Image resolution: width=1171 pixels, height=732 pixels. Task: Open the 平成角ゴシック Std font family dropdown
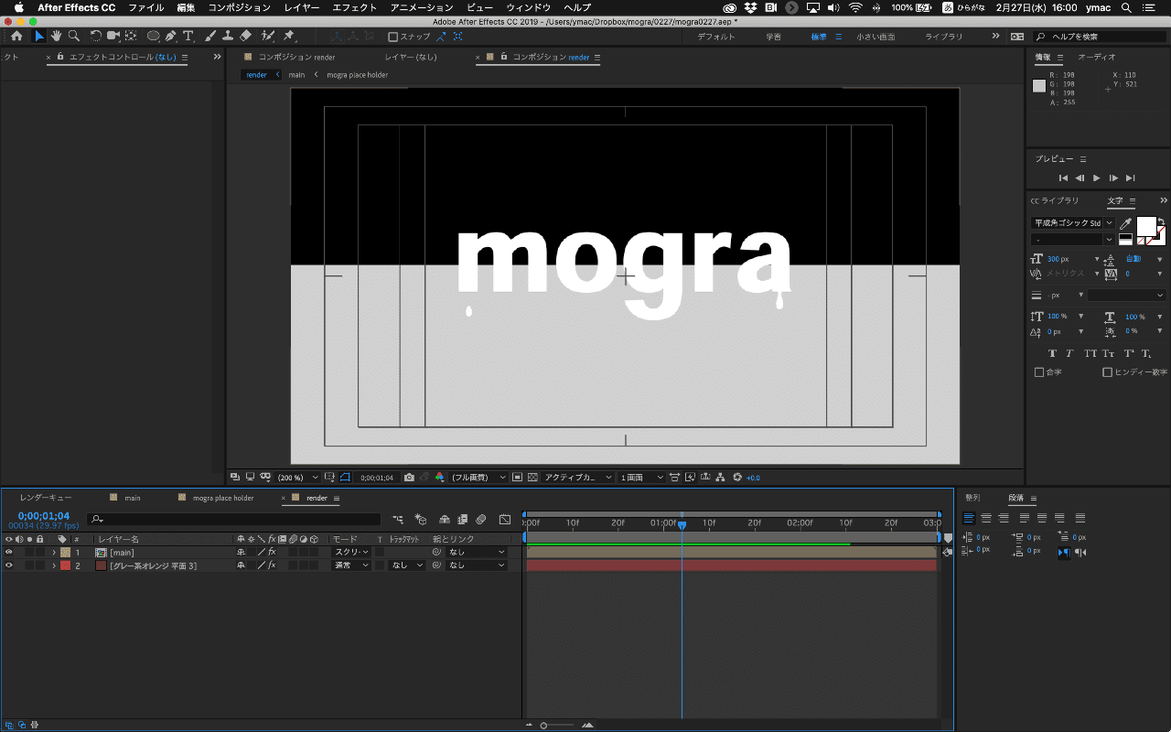tap(1073, 223)
